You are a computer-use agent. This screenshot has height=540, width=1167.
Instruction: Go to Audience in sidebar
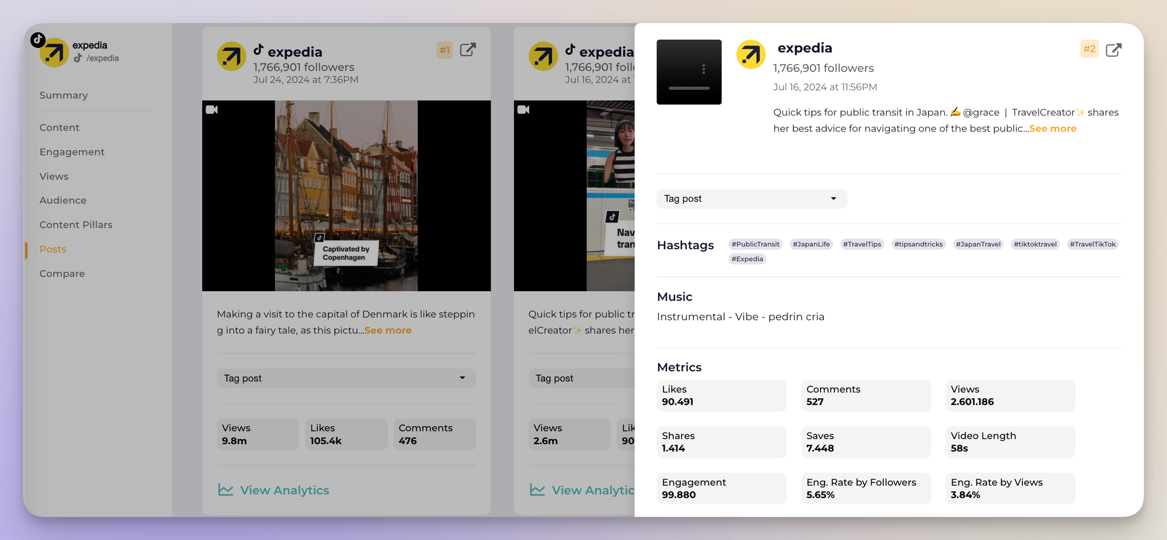point(63,200)
